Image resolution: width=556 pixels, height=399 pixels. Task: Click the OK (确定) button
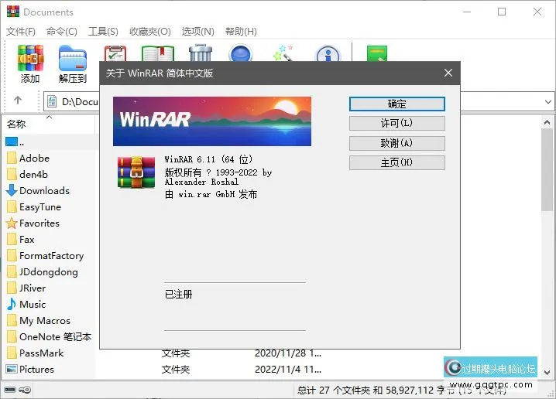coord(396,104)
